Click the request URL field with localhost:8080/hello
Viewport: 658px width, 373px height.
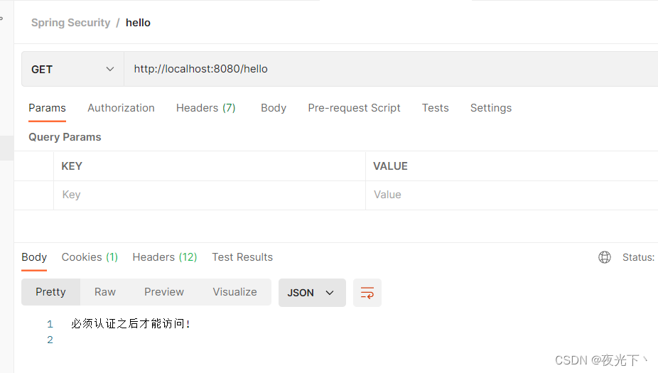click(391, 69)
